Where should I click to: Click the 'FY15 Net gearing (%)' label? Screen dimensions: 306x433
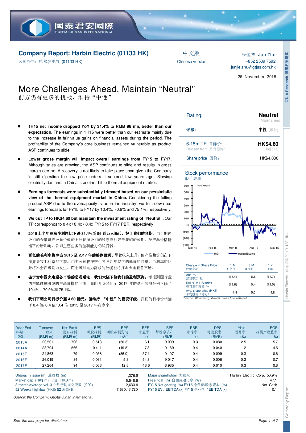click(165, 385)
